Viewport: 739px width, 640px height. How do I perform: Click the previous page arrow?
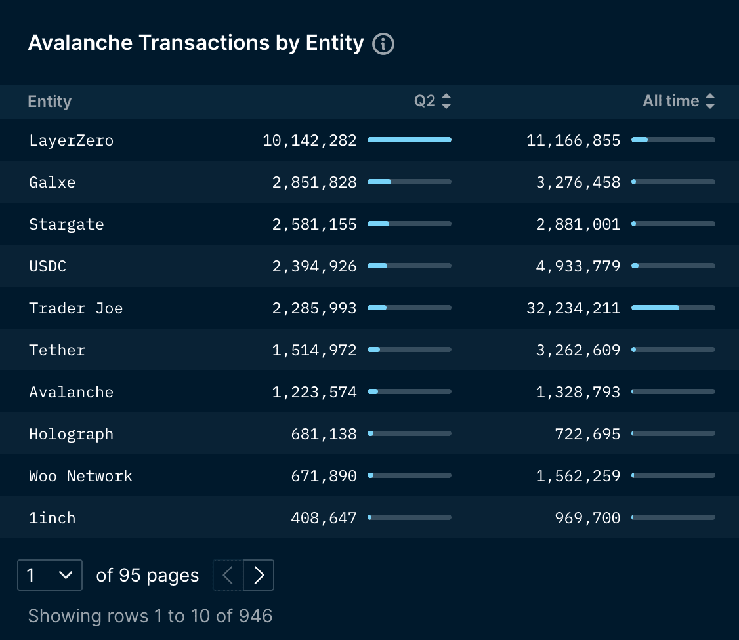click(228, 575)
